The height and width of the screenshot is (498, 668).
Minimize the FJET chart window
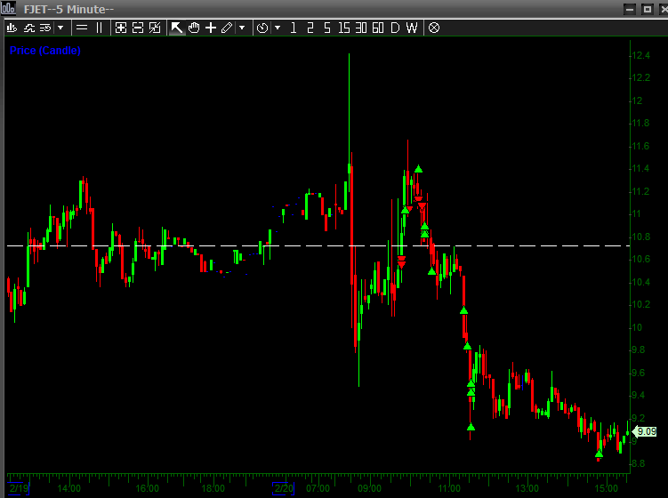[x=630, y=9]
